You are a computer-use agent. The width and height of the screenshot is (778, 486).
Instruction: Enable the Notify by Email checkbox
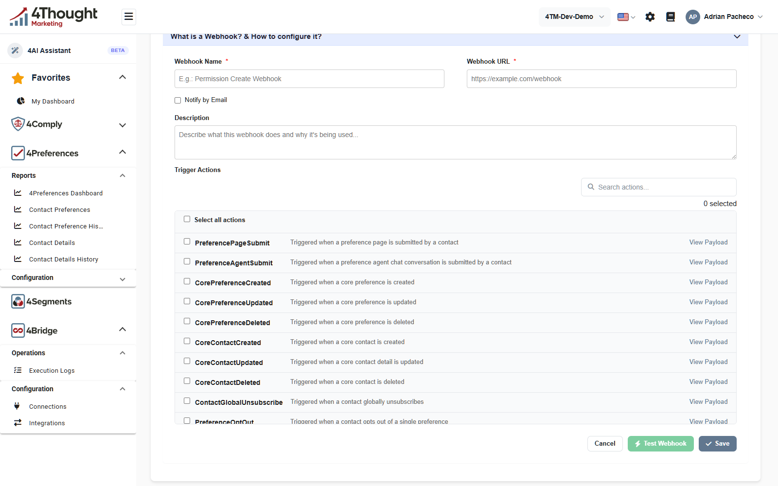click(x=177, y=101)
